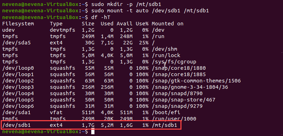Click the 'Mounted on' column header
The width and height of the screenshot is (283, 136).
(x=167, y=24)
